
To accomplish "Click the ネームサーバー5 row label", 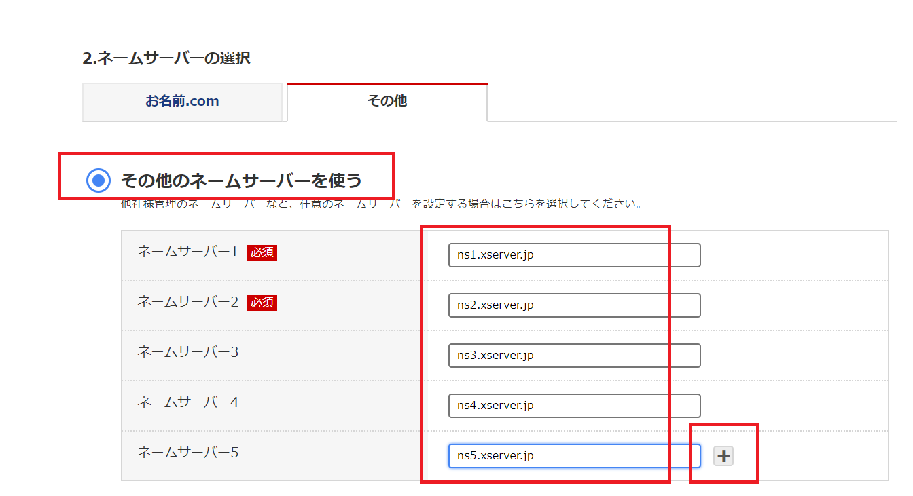I will pos(187,453).
